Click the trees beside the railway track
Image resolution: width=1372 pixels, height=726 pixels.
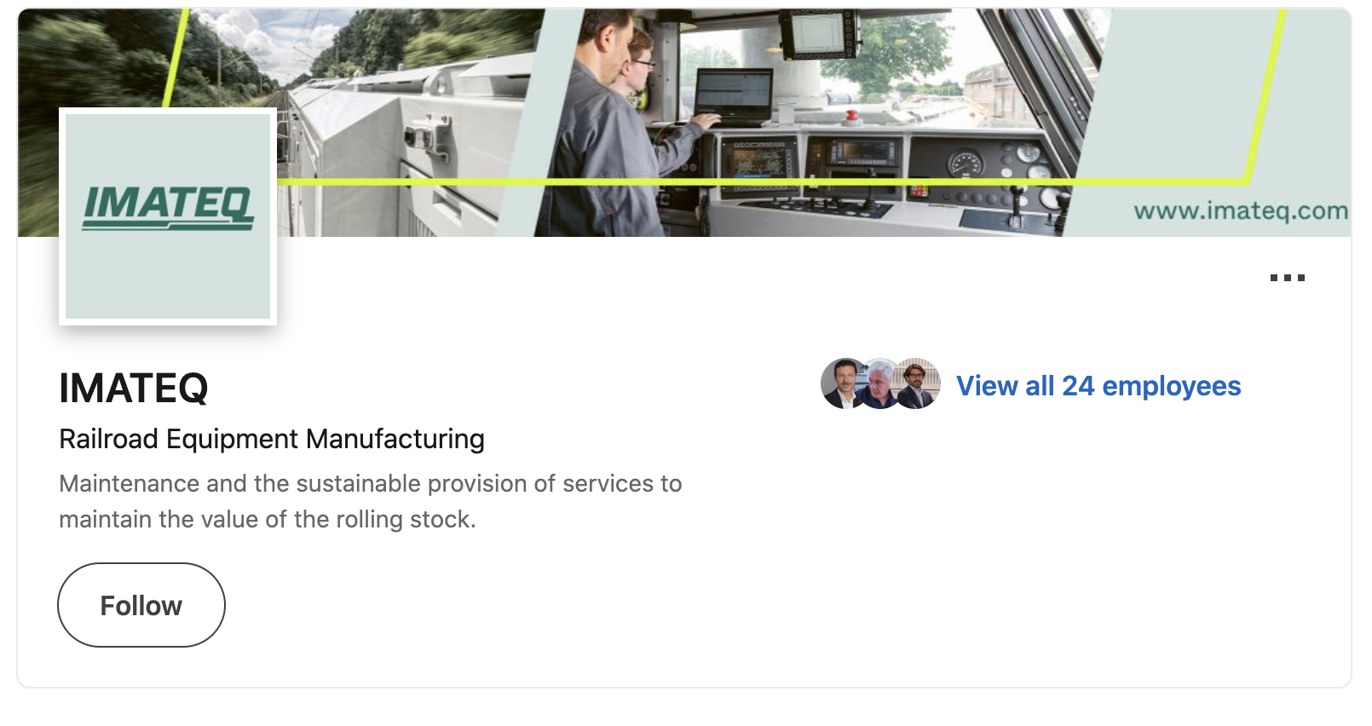tap(85, 51)
